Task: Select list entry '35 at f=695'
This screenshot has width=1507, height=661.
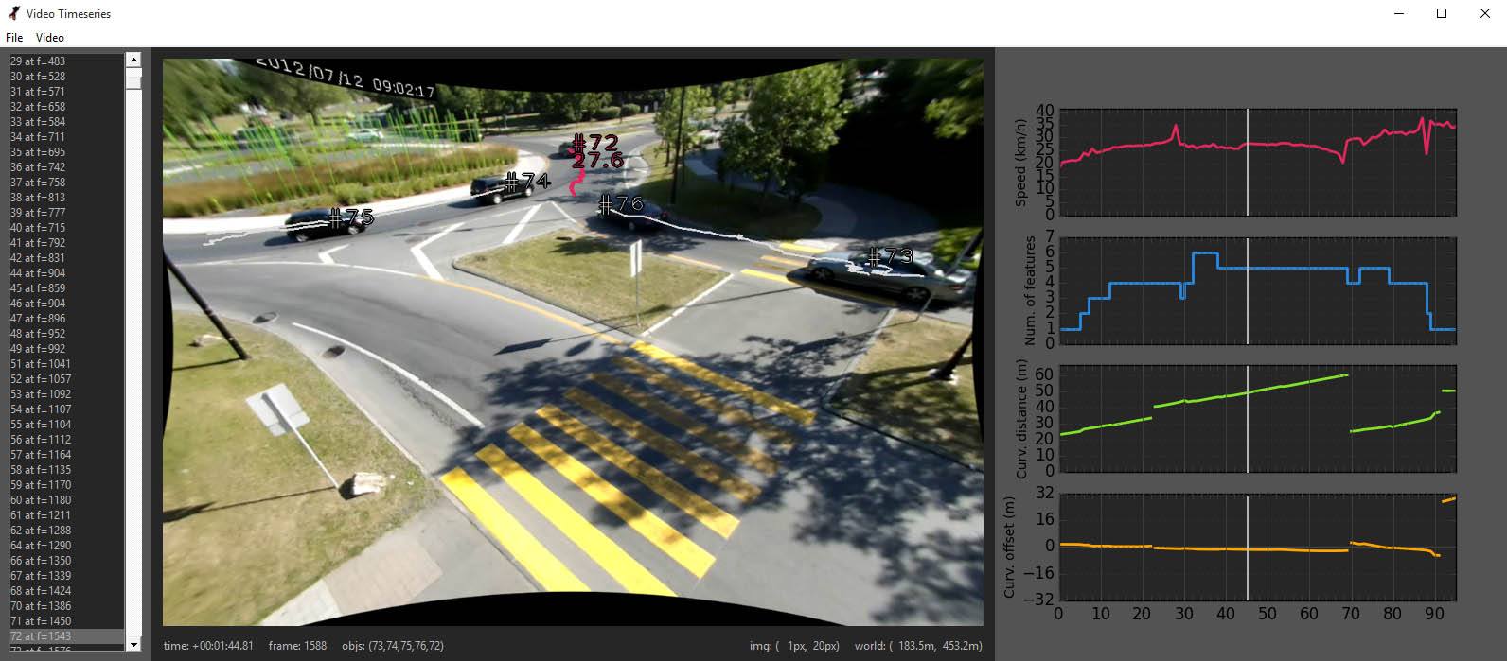Action: coord(66,152)
